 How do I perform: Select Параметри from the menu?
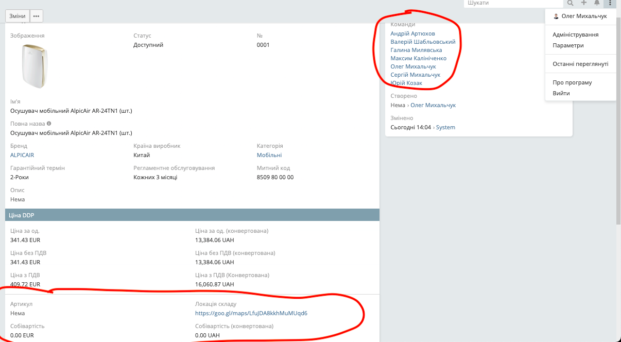click(x=568, y=45)
